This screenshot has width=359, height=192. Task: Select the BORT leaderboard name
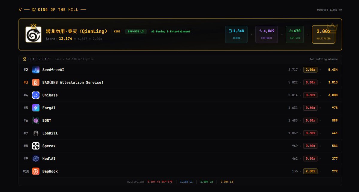(x=47, y=121)
